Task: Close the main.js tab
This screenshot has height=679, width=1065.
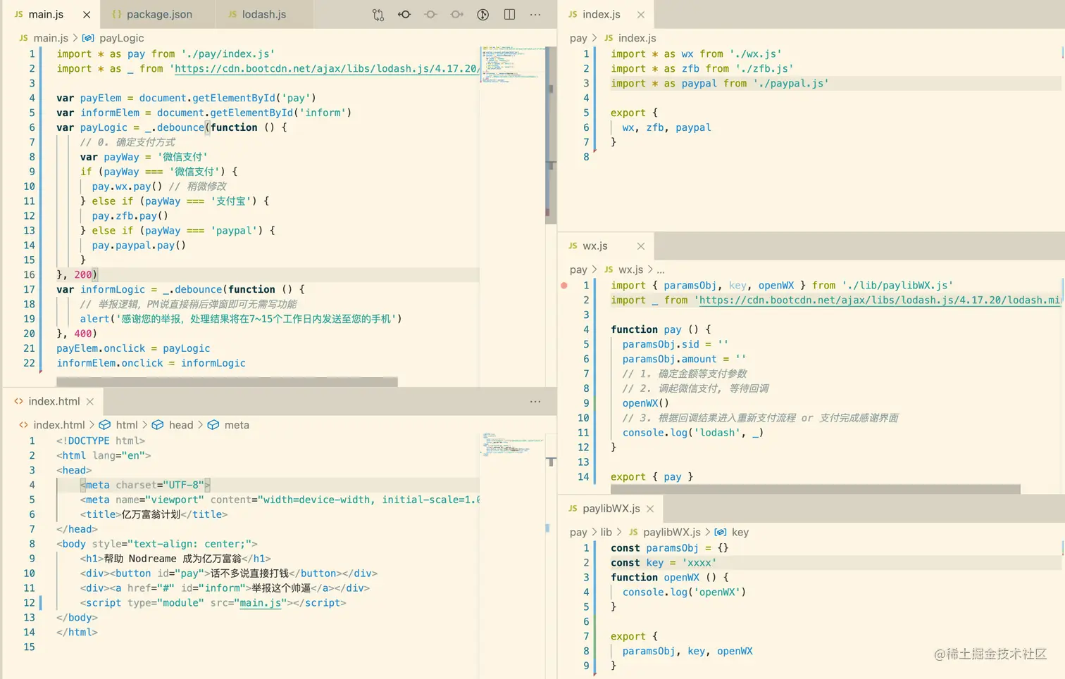Action: point(87,14)
